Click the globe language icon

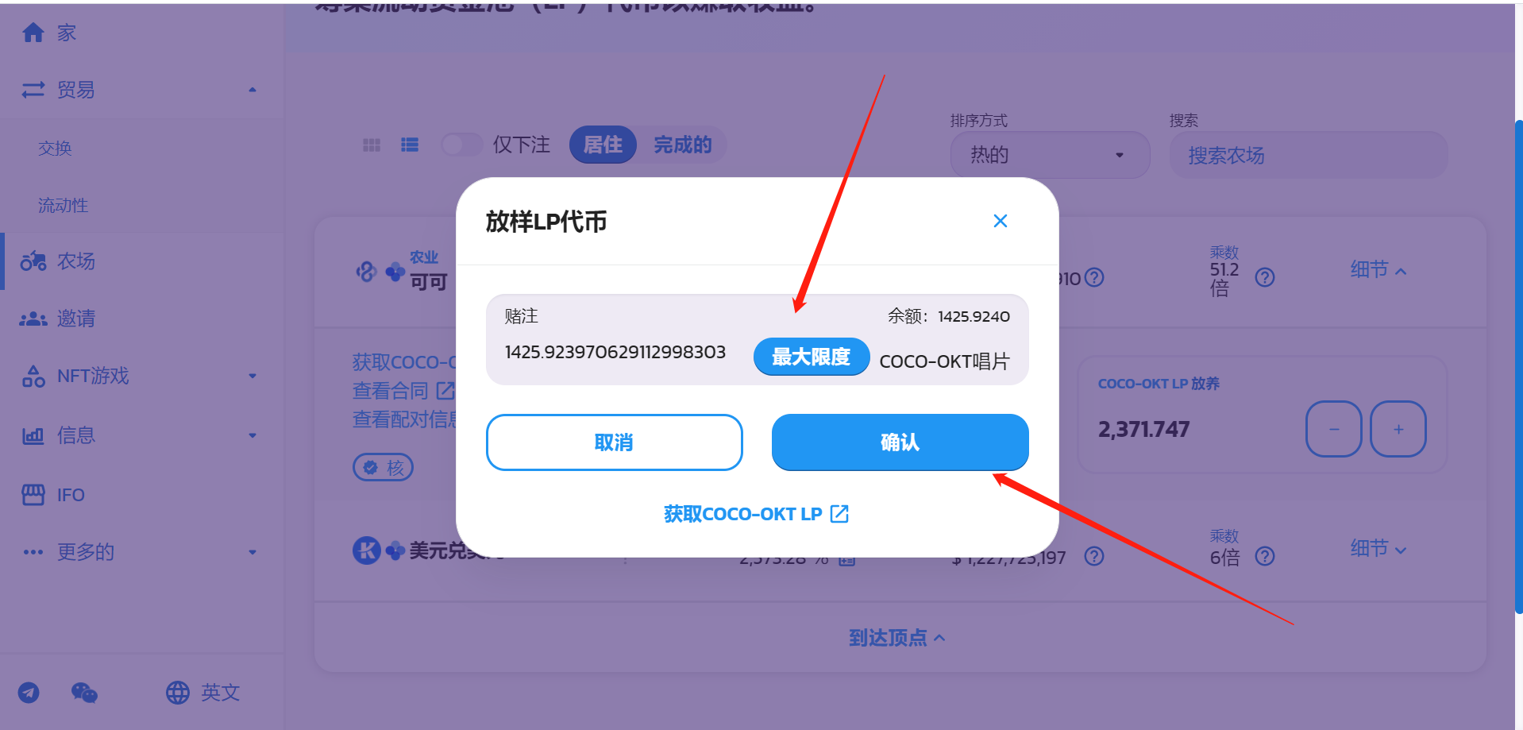(x=177, y=693)
